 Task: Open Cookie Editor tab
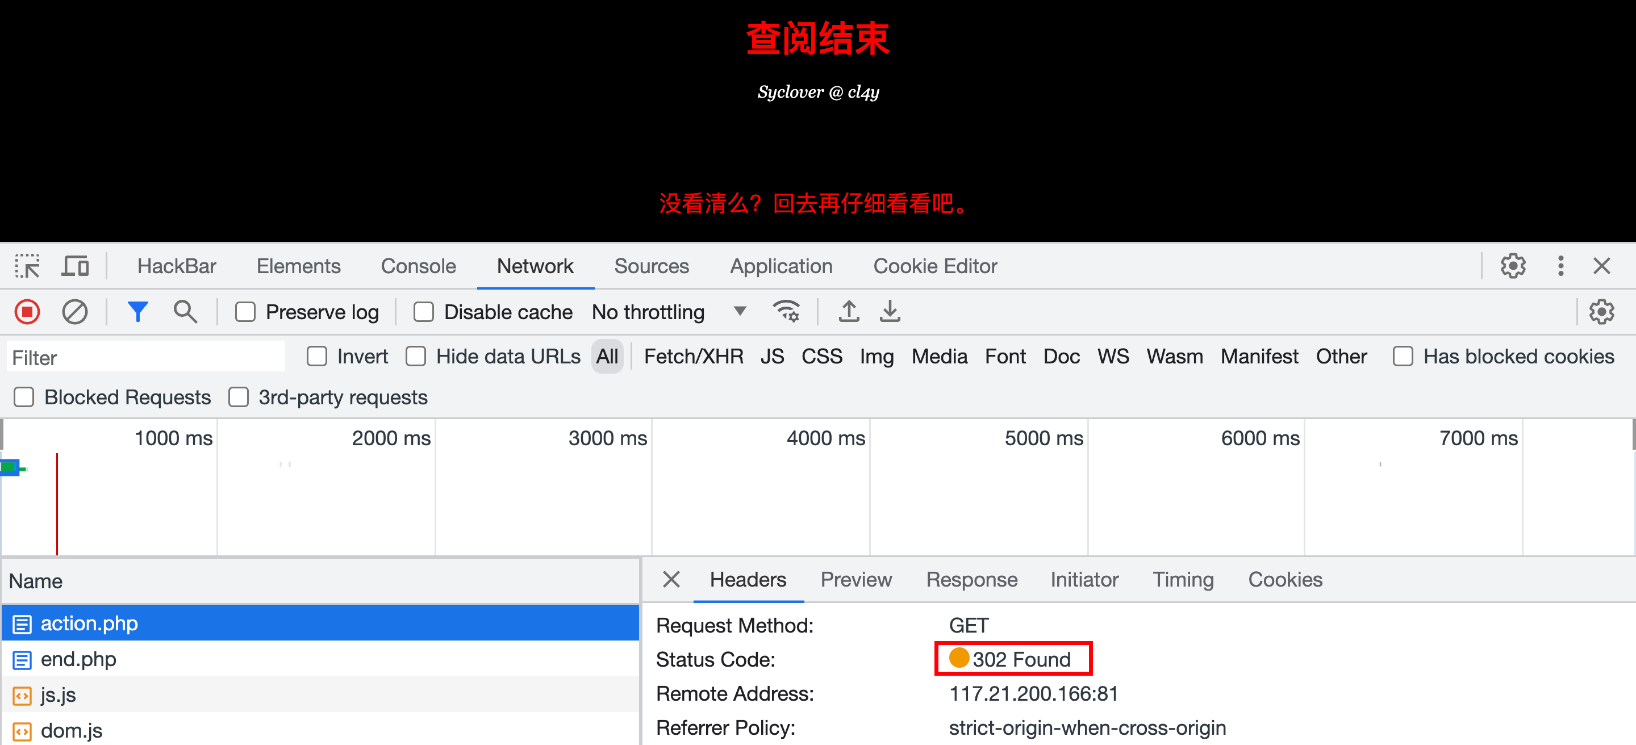click(935, 266)
